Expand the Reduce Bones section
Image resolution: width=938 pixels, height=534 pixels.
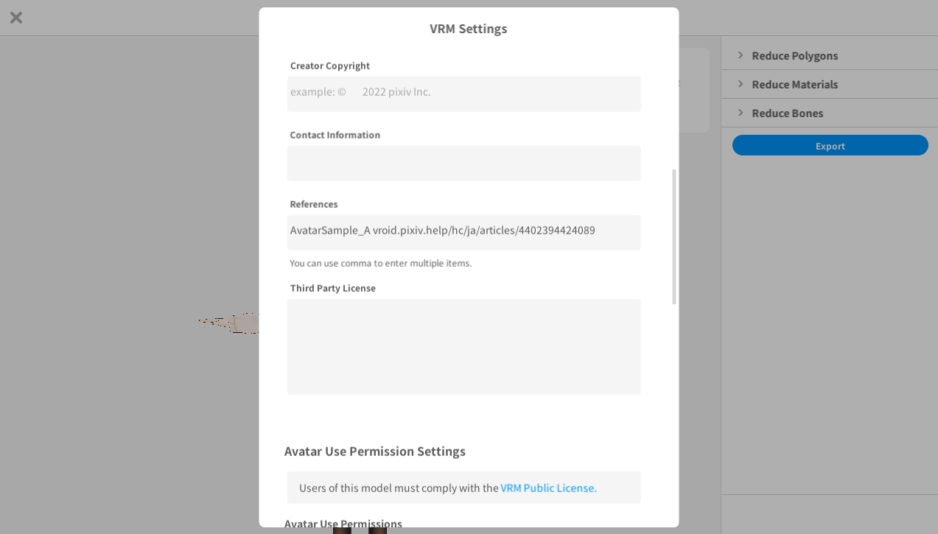pos(830,113)
